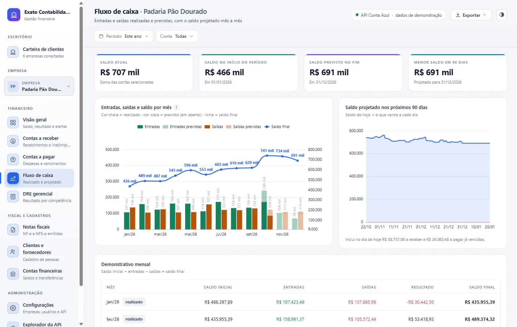Click the dark orange Saídas legend swatch
This screenshot has height=327, width=517.
(x=207, y=127)
